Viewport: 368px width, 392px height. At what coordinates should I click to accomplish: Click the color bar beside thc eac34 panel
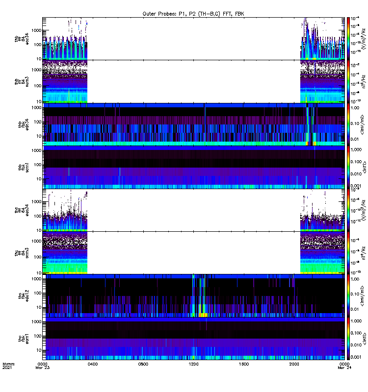click(x=348, y=210)
